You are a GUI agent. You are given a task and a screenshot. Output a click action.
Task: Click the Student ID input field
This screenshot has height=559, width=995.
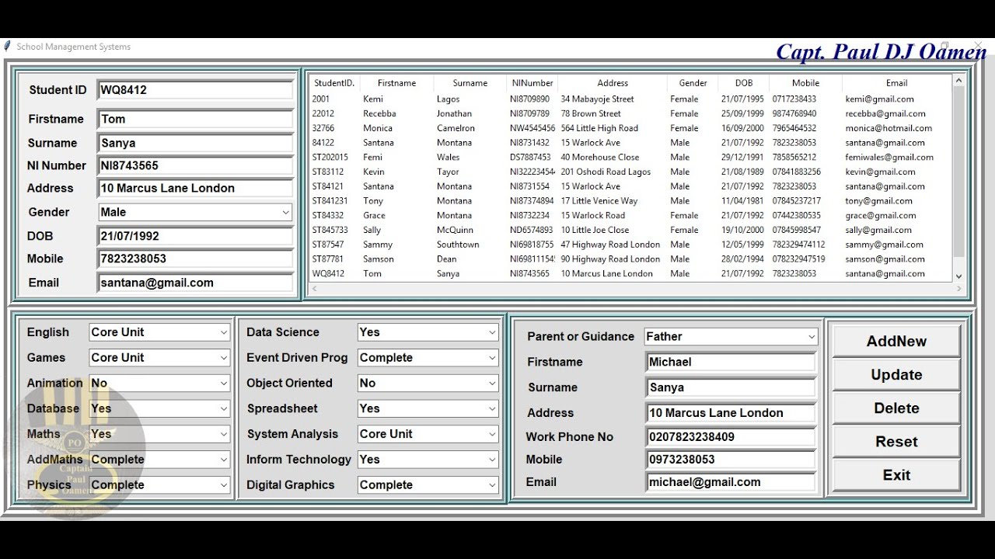pos(195,89)
